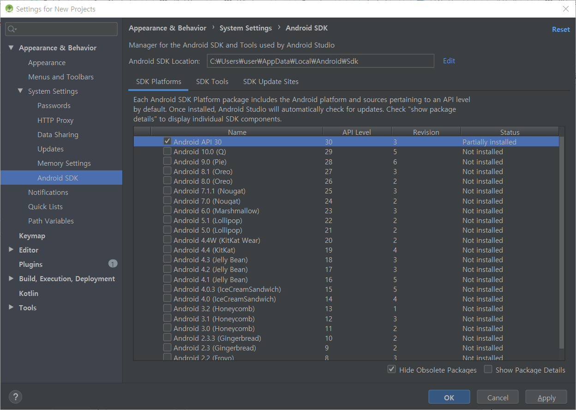Select the Android 6.0 (Marshmallow) checkbox
The height and width of the screenshot is (410, 576).
point(167,211)
